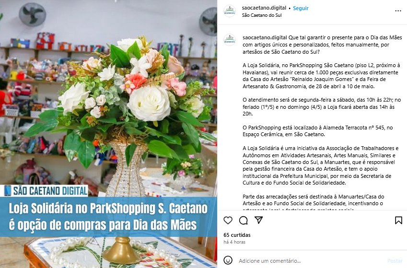Screen dimensions: 407x268
Task: Open the saocaetano.digital username in the header
Action: [x=264, y=8]
